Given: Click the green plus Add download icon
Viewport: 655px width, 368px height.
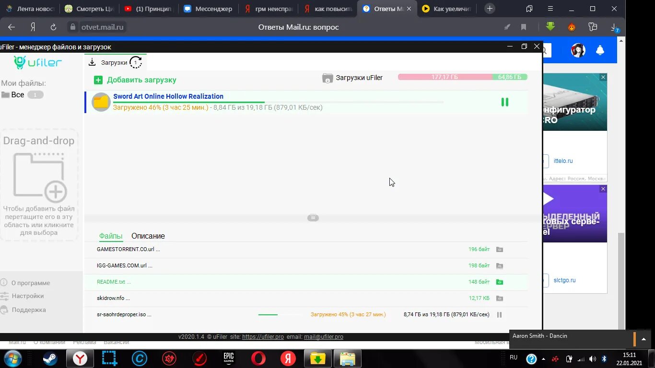Looking at the screenshot, I should point(98,80).
